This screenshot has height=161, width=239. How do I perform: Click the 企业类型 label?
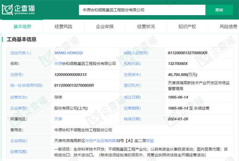click(19, 108)
